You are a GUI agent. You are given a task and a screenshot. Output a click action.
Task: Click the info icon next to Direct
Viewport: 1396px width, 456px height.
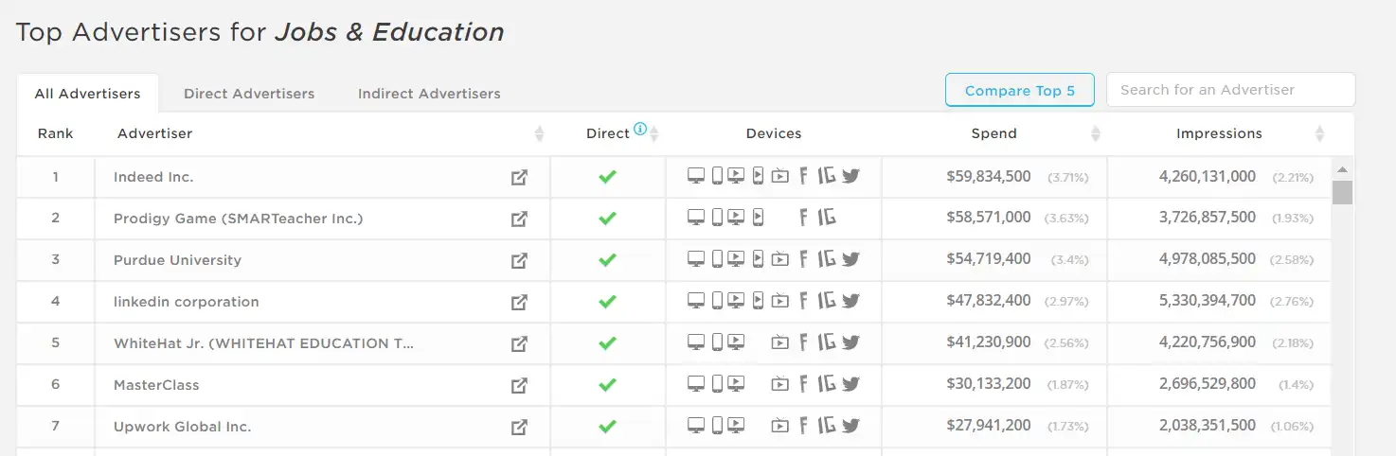tap(640, 130)
